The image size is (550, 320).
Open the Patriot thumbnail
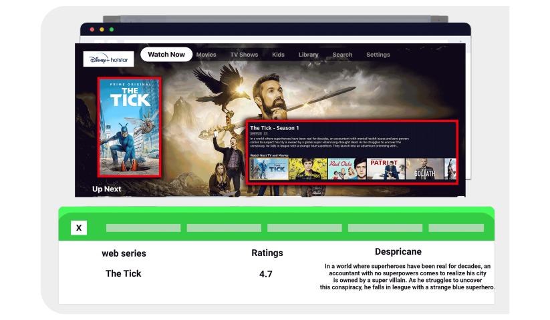pyautogui.click(x=386, y=169)
